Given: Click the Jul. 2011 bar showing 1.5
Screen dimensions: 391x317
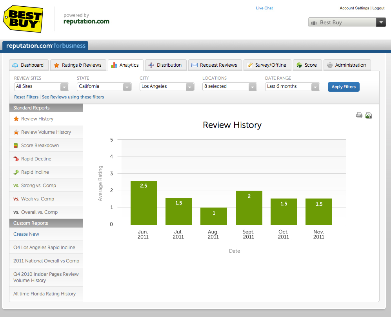Looking at the screenshot, I should [179, 211].
